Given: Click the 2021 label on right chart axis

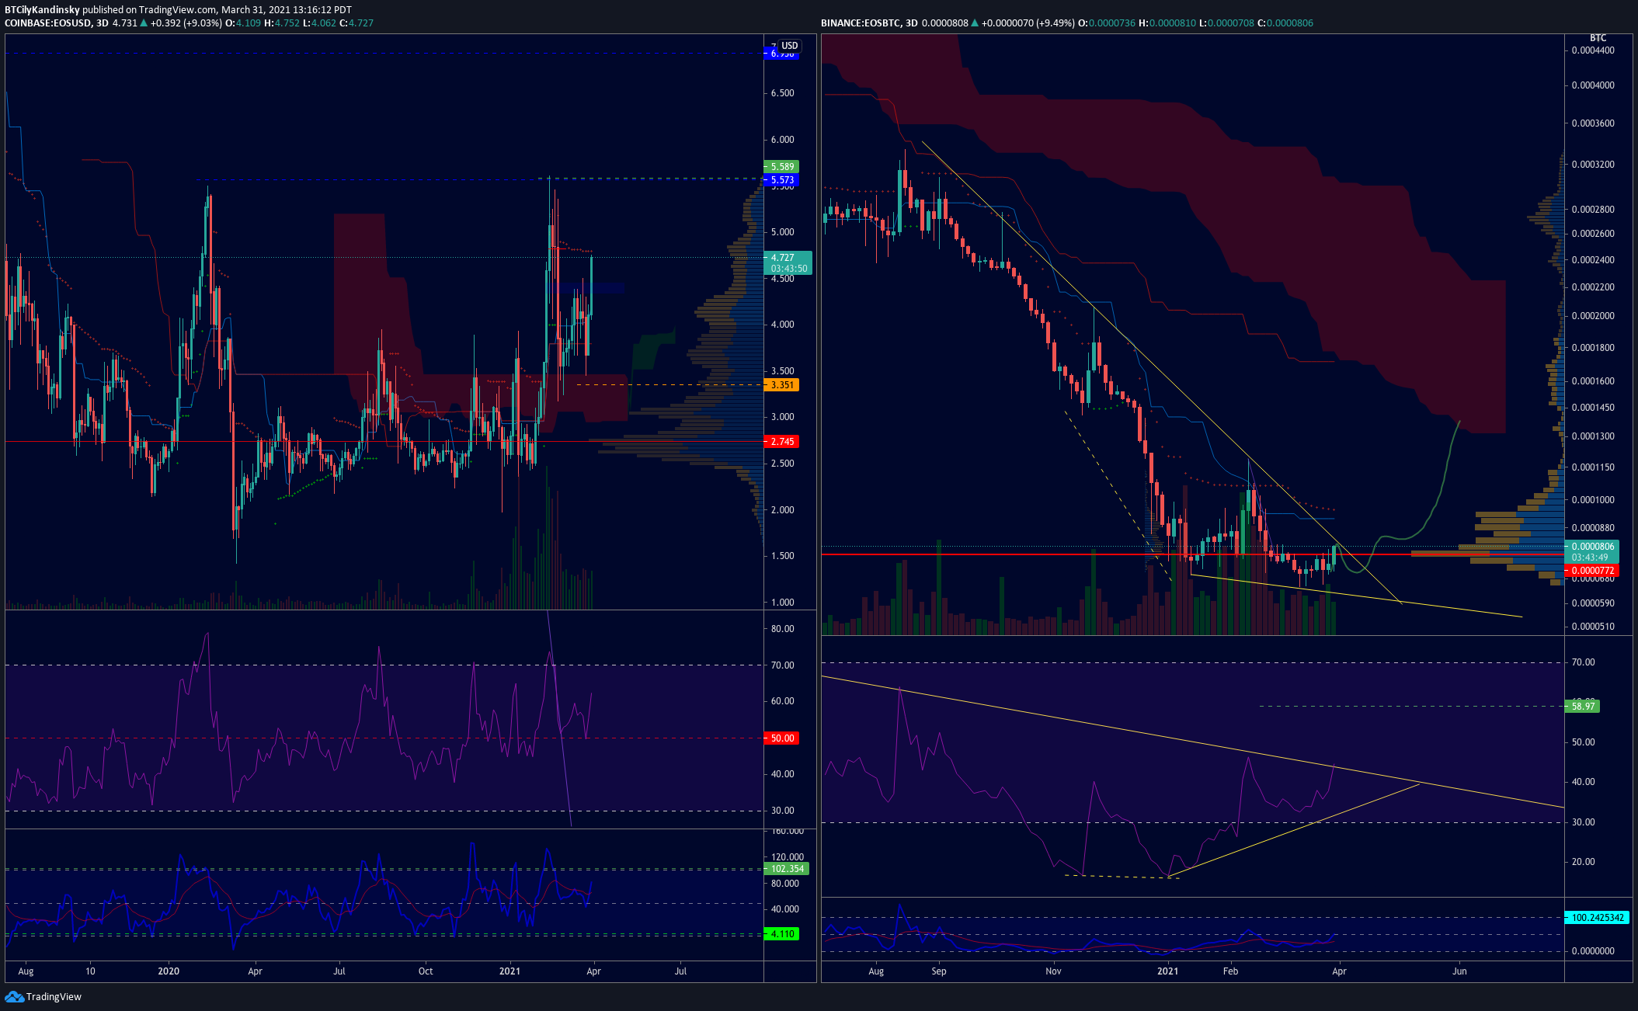Looking at the screenshot, I should (x=1167, y=971).
